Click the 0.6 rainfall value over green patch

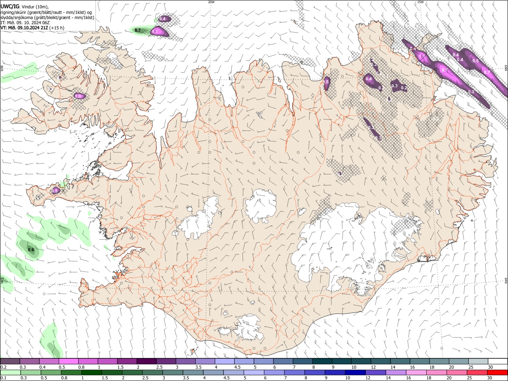coord(31,250)
